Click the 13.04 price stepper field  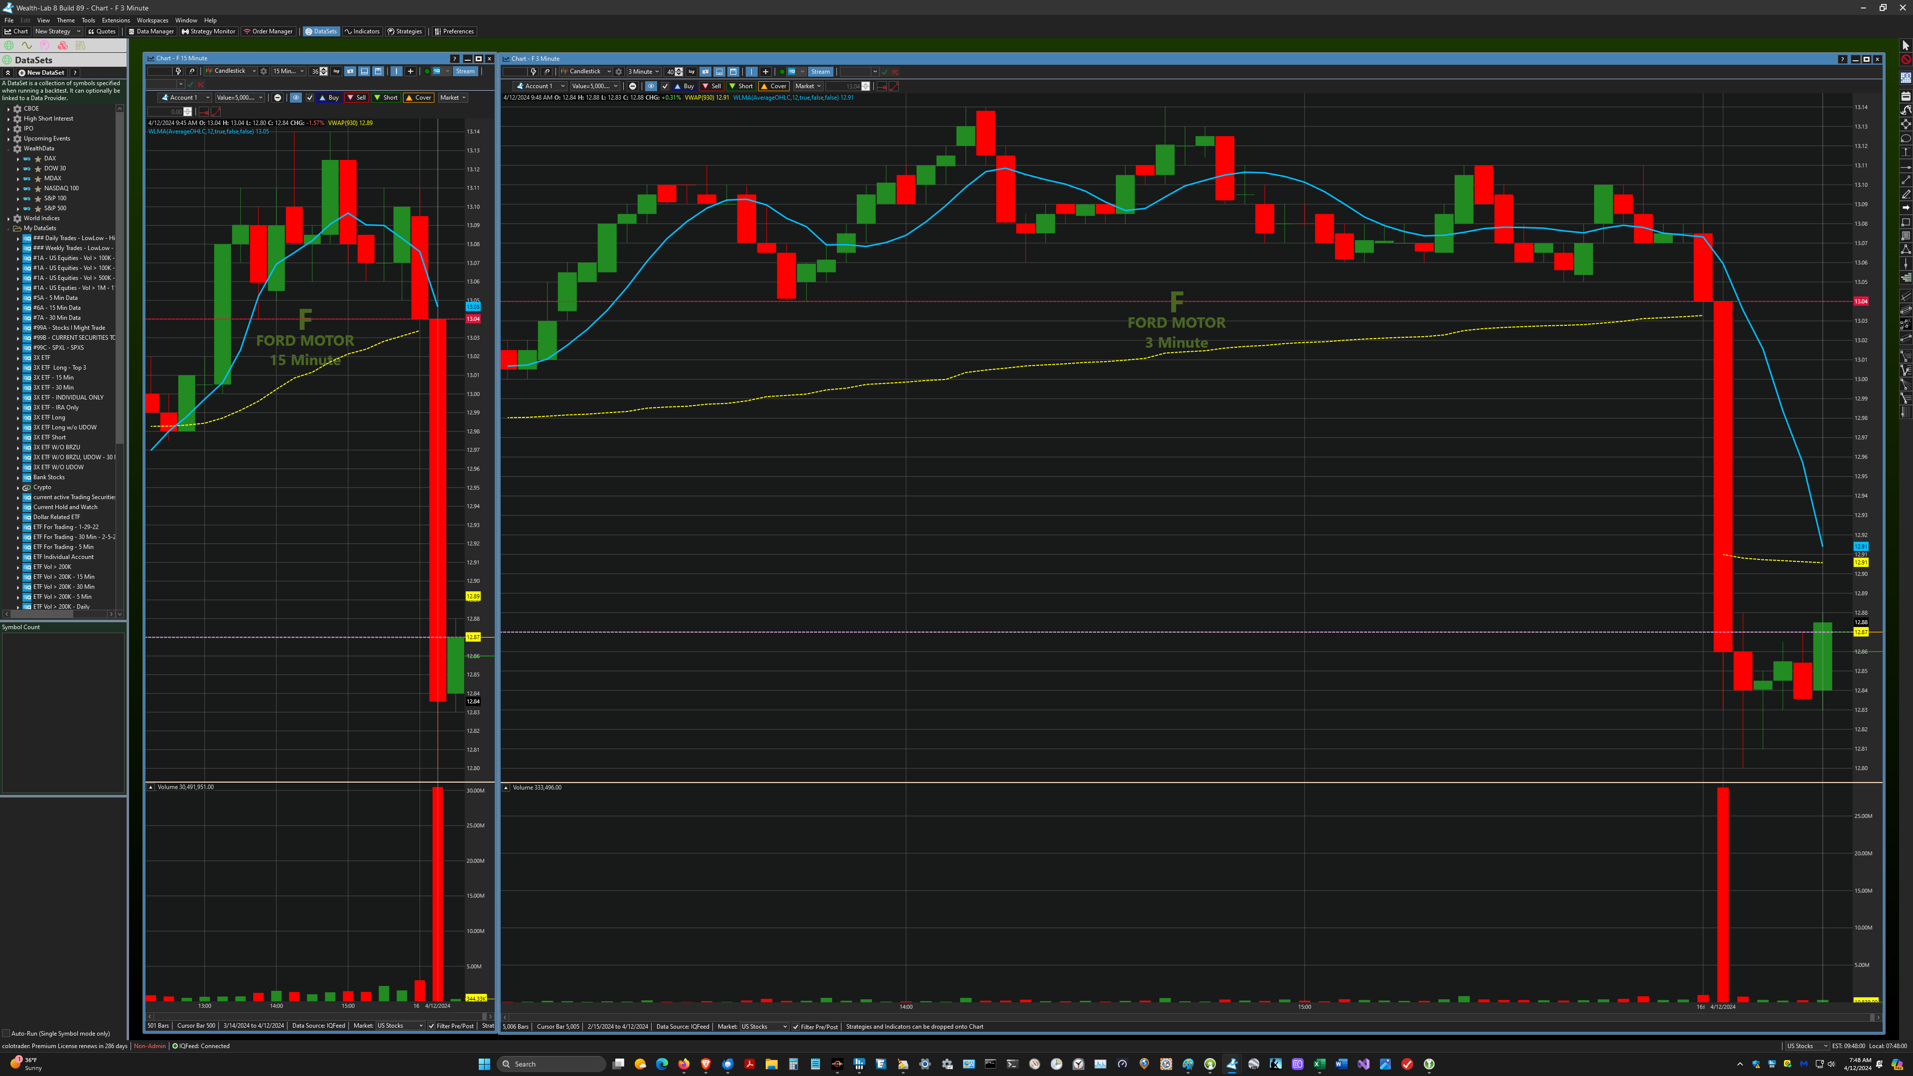848,86
